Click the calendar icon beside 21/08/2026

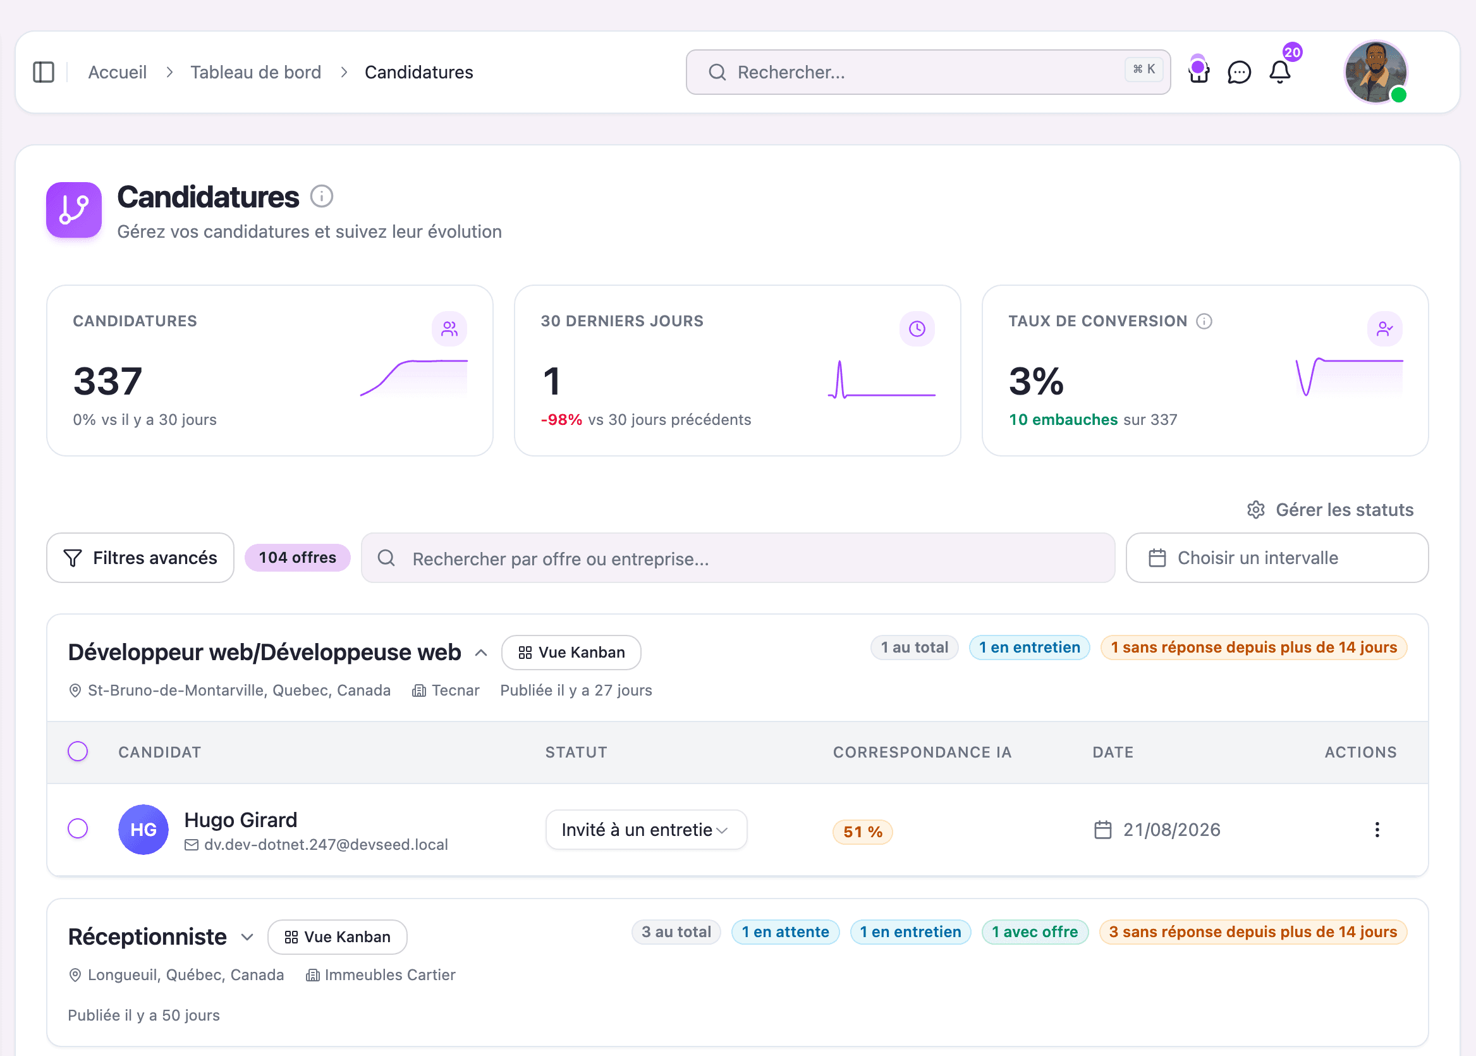coord(1103,830)
